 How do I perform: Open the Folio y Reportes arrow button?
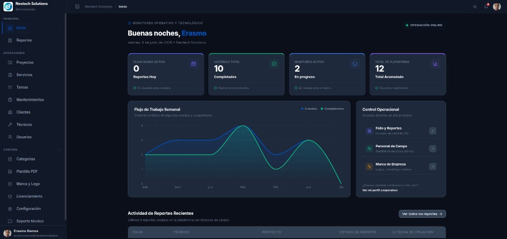[433, 131]
